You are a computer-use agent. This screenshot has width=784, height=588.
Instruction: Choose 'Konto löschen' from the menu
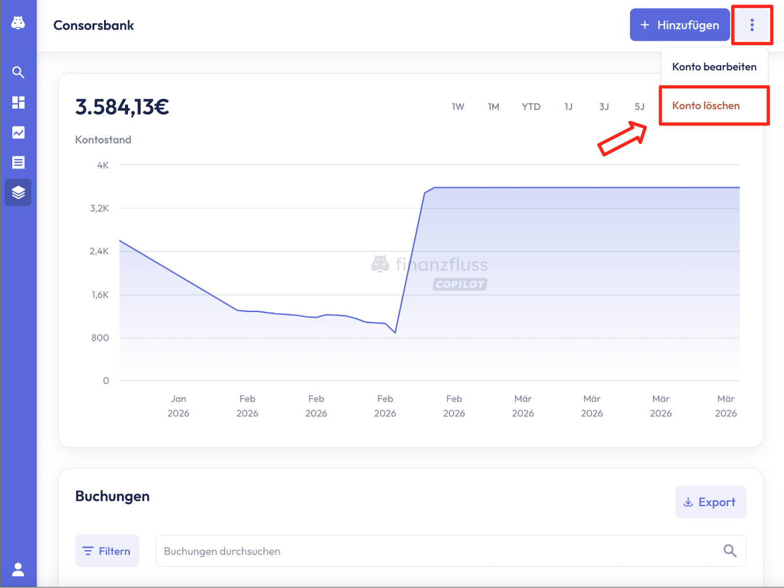(x=706, y=106)
